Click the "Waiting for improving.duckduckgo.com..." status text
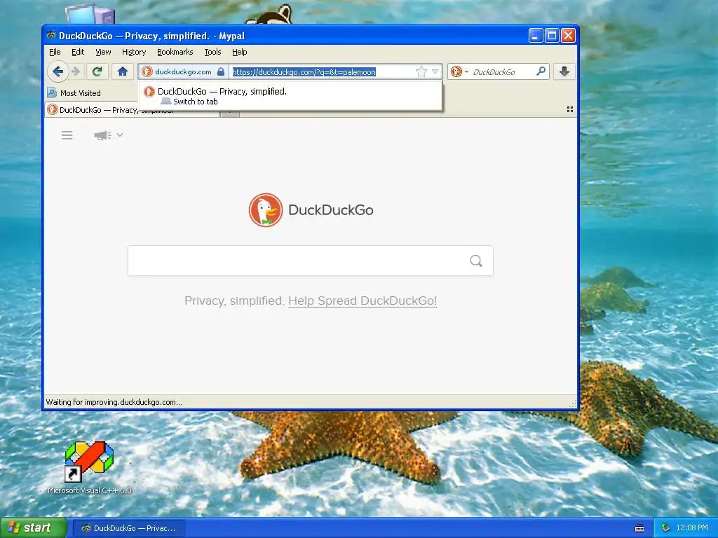Screen dimensions: 718x538 (114, 402)
